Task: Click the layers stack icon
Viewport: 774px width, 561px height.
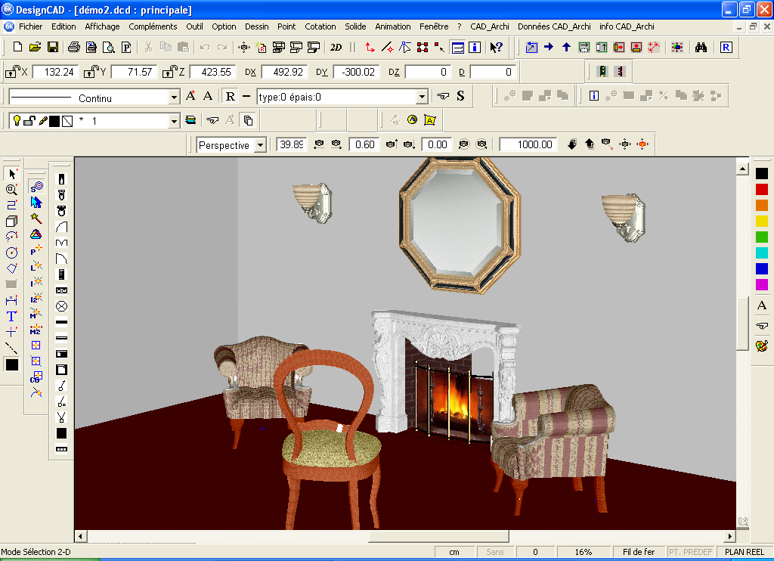Action: point(190,120)
